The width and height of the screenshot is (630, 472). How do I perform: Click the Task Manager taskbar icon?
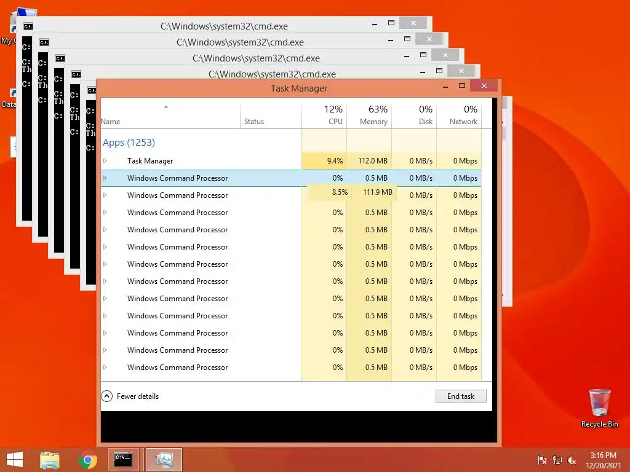(x=164, y=460)
